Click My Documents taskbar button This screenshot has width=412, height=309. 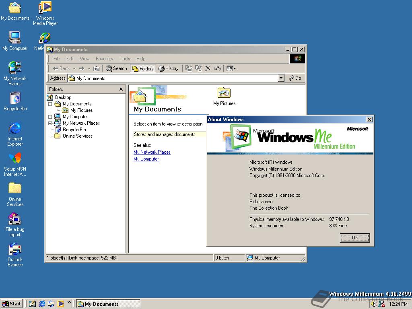pos(108,304)
